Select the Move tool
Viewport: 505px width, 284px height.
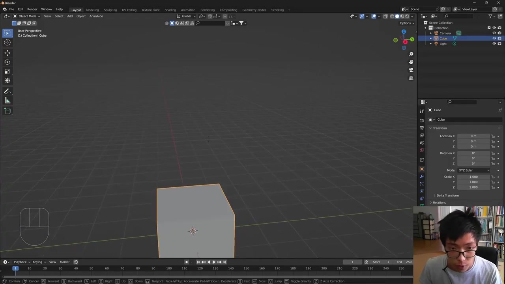(x=7, y=53)
